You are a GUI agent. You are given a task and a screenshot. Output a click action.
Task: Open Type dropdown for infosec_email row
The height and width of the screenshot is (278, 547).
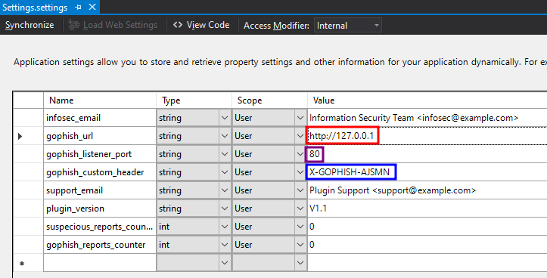tap(225, 118)
